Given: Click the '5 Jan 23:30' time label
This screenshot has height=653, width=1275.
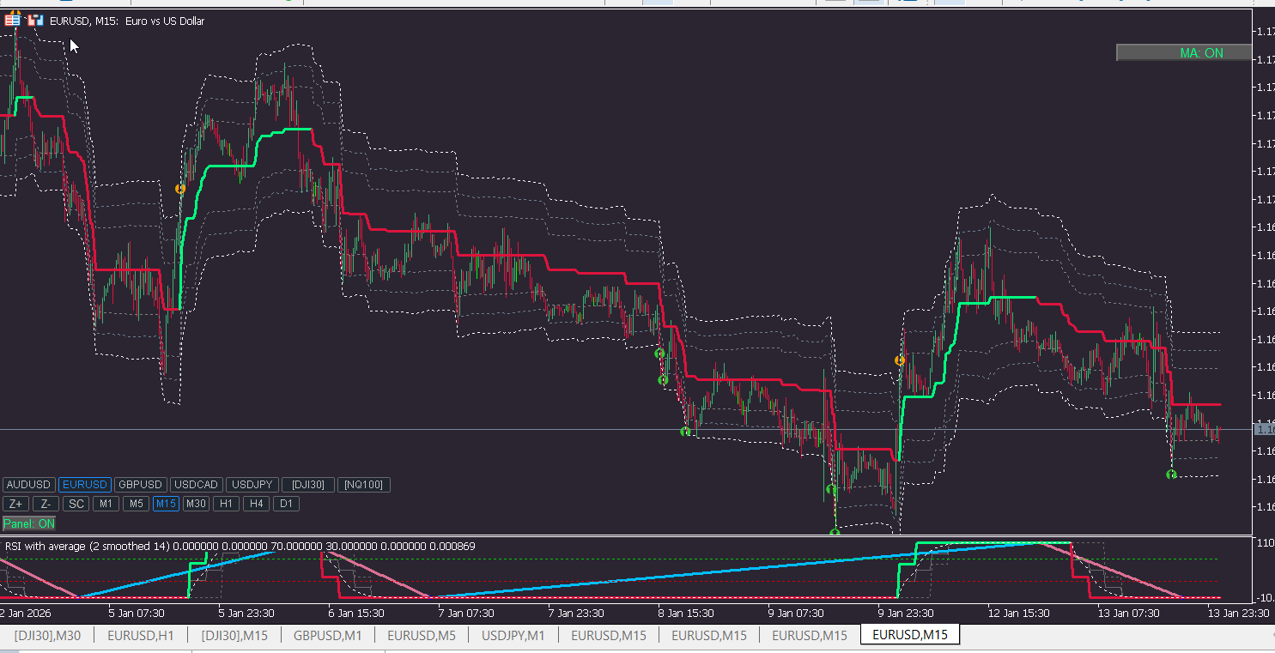Looking at the screenshot, I should point(246,614).
